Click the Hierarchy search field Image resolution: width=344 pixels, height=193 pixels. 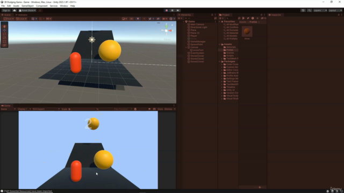[x=198, y=18]
